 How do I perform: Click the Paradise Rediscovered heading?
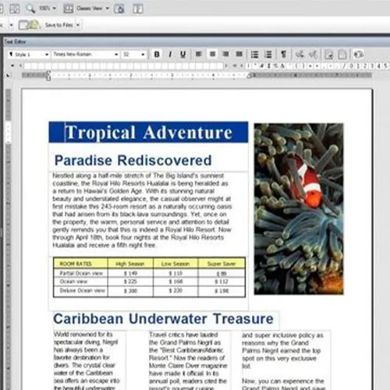click(133, 160)
